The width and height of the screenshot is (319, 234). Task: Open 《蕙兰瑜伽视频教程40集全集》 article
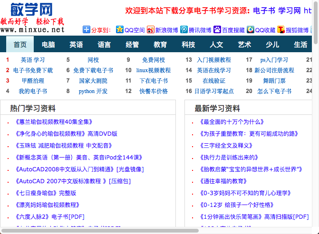pos(54,122)
